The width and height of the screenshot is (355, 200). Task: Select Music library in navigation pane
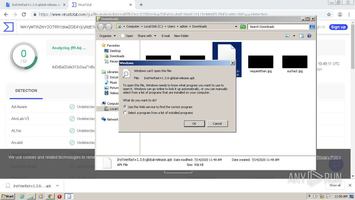point(113,82)
